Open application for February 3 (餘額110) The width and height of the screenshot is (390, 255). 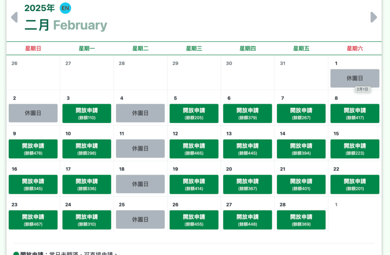pyautogui.click(x=87, y=113)
